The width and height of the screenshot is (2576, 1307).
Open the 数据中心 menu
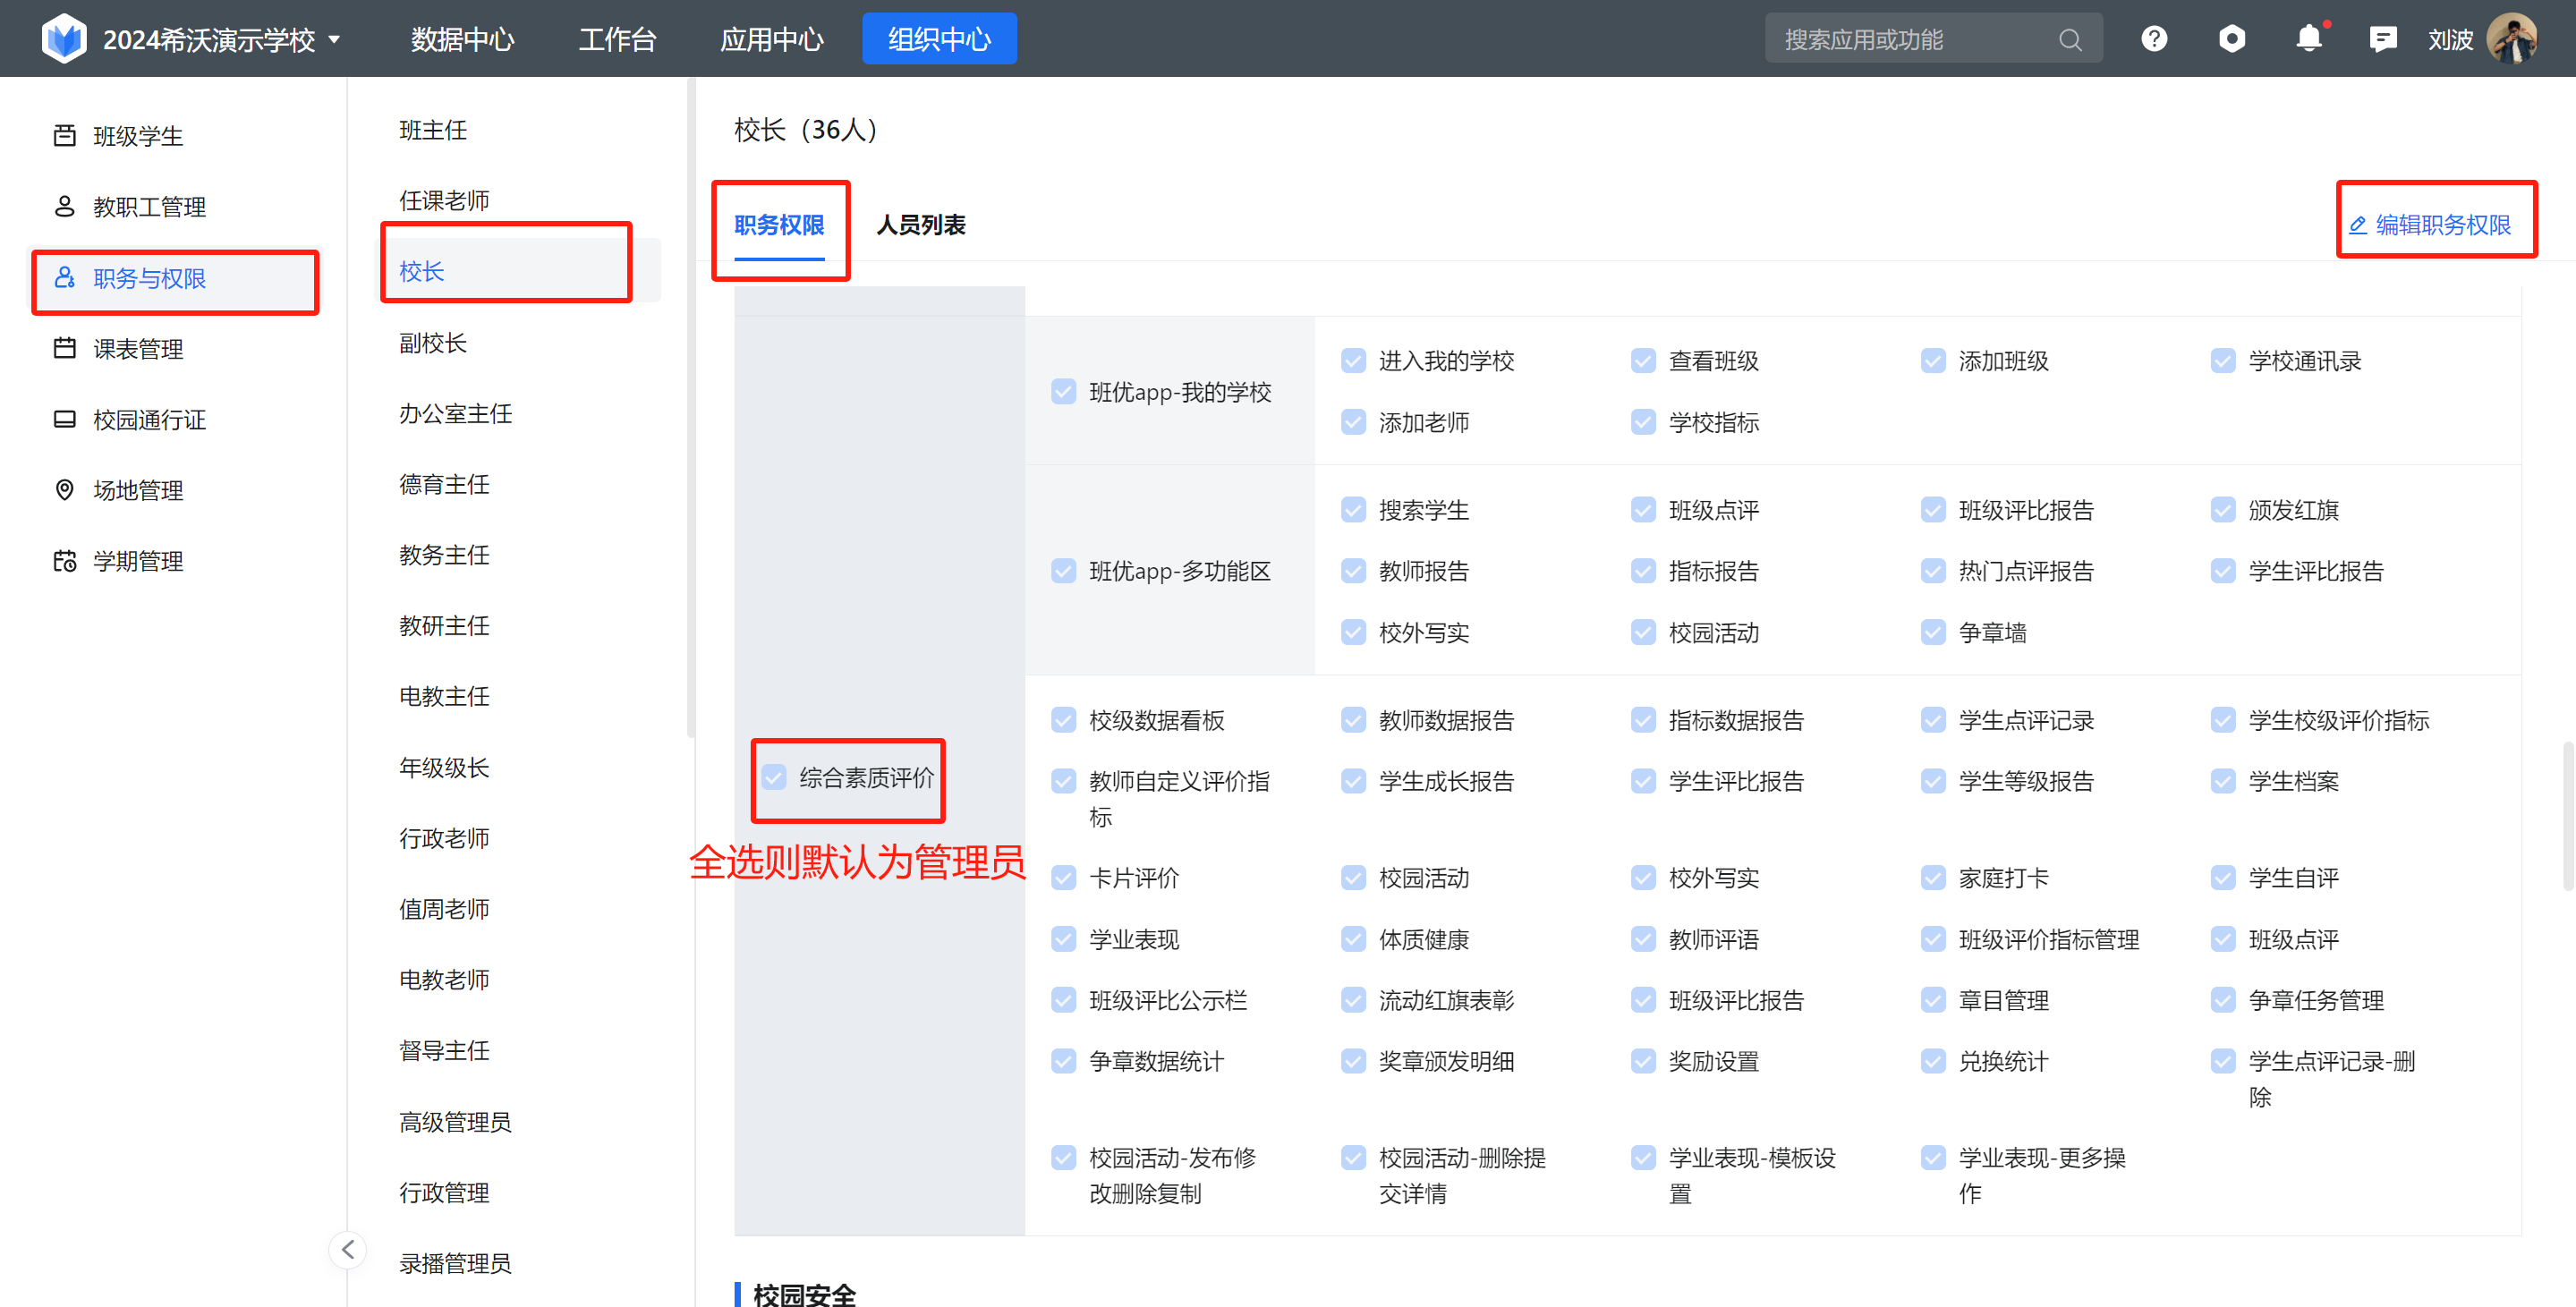(462, 40)
